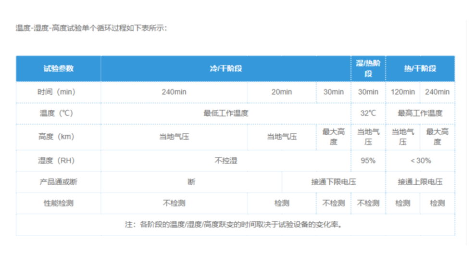Click the 试验参数 header cell

pos(58,68)
